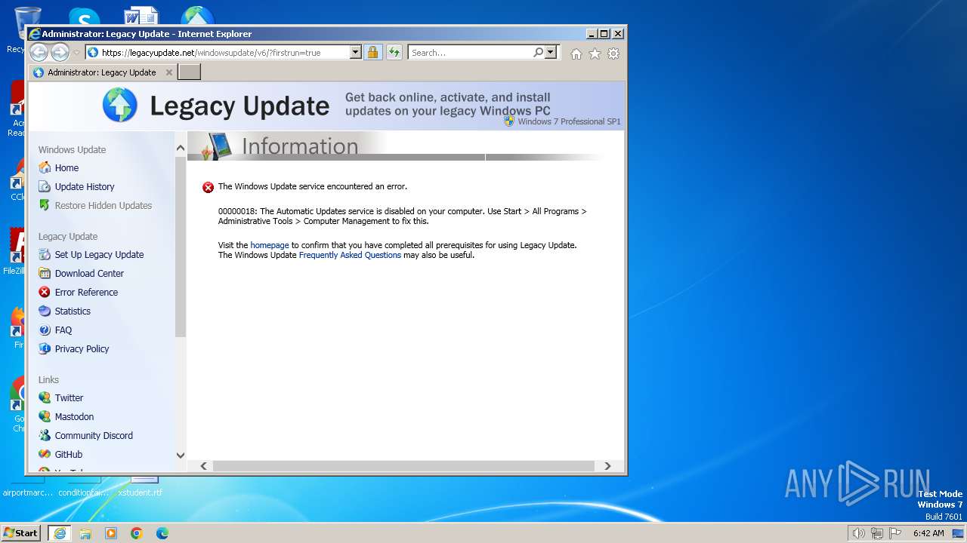Join the Community Discord link

click(94, 435)
